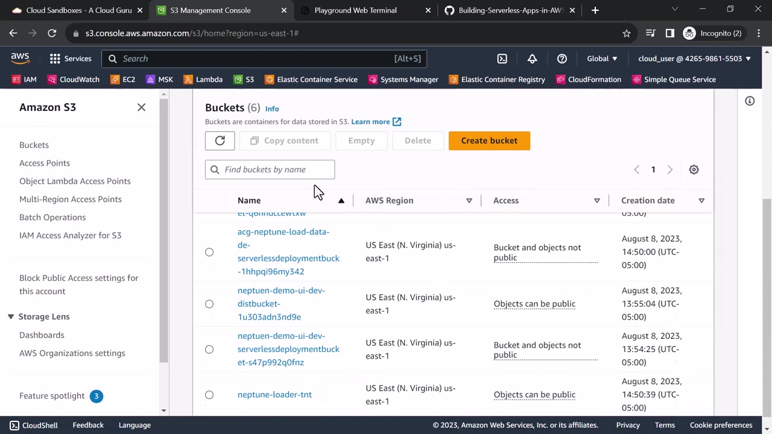Screen dimensions: 772x434
Task: Open the table preferences gear icon
Action: pyautogui.click(x=694, y=170)
